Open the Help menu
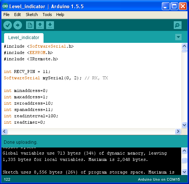 pyautogui.click(x=60, y=15)
